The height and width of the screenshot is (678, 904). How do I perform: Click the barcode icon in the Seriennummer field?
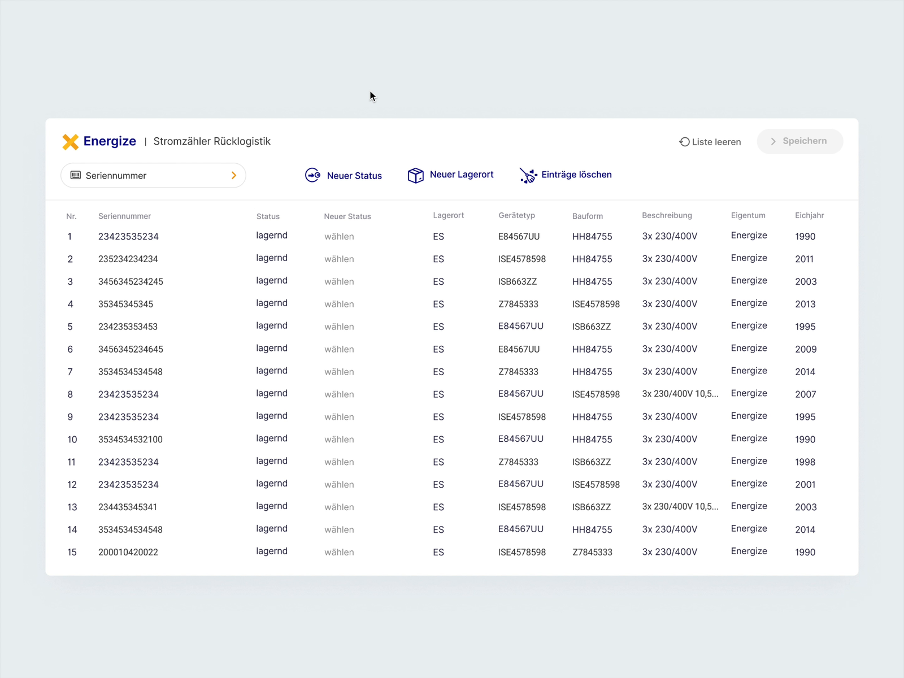(x=76, y=176)
